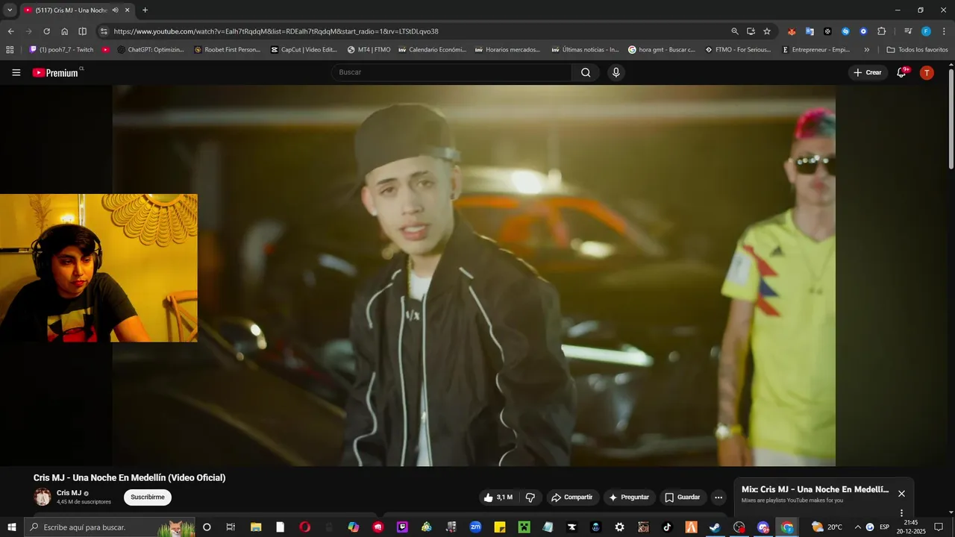Close the Cris MJ browser tab

[128, 10]
